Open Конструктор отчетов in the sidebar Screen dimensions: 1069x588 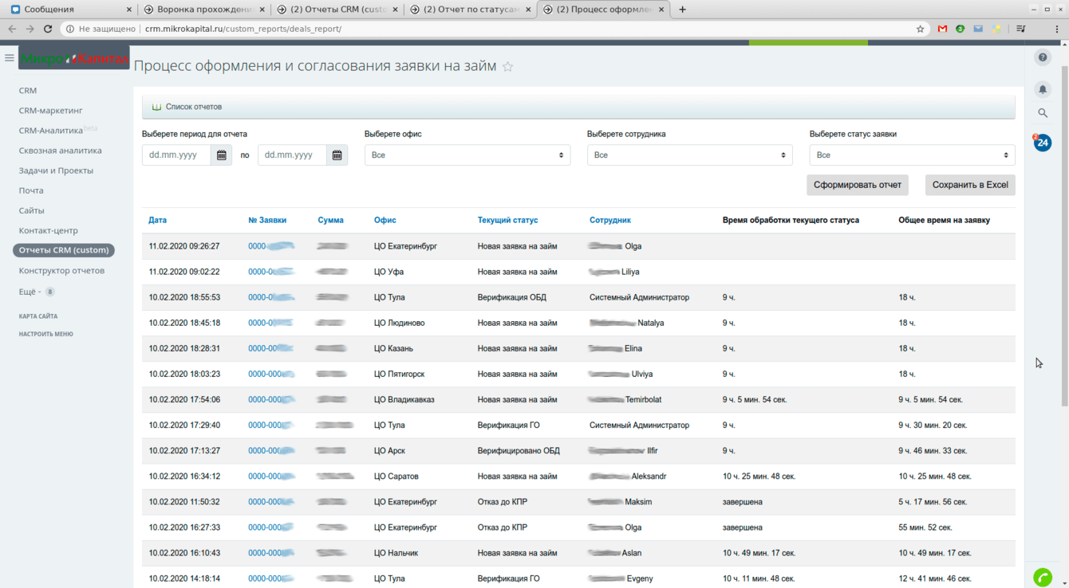point(61,271)
